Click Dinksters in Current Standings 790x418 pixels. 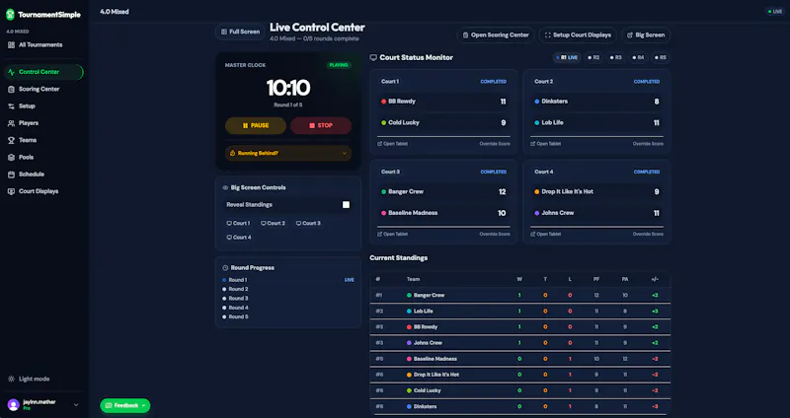coord(425,406)
